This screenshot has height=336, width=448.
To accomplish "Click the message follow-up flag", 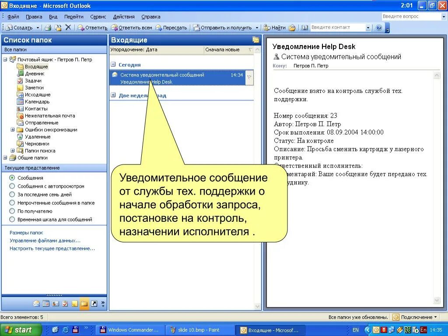I will click(249, 77).
